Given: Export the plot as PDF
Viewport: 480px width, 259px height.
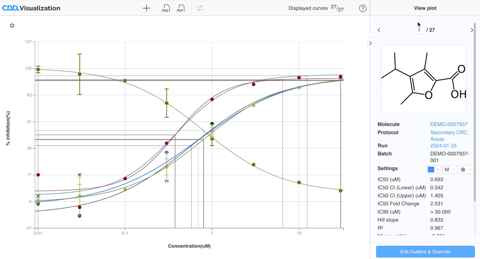Looking at the screenshot, I should pyautogui.click(x=181, y=8).
